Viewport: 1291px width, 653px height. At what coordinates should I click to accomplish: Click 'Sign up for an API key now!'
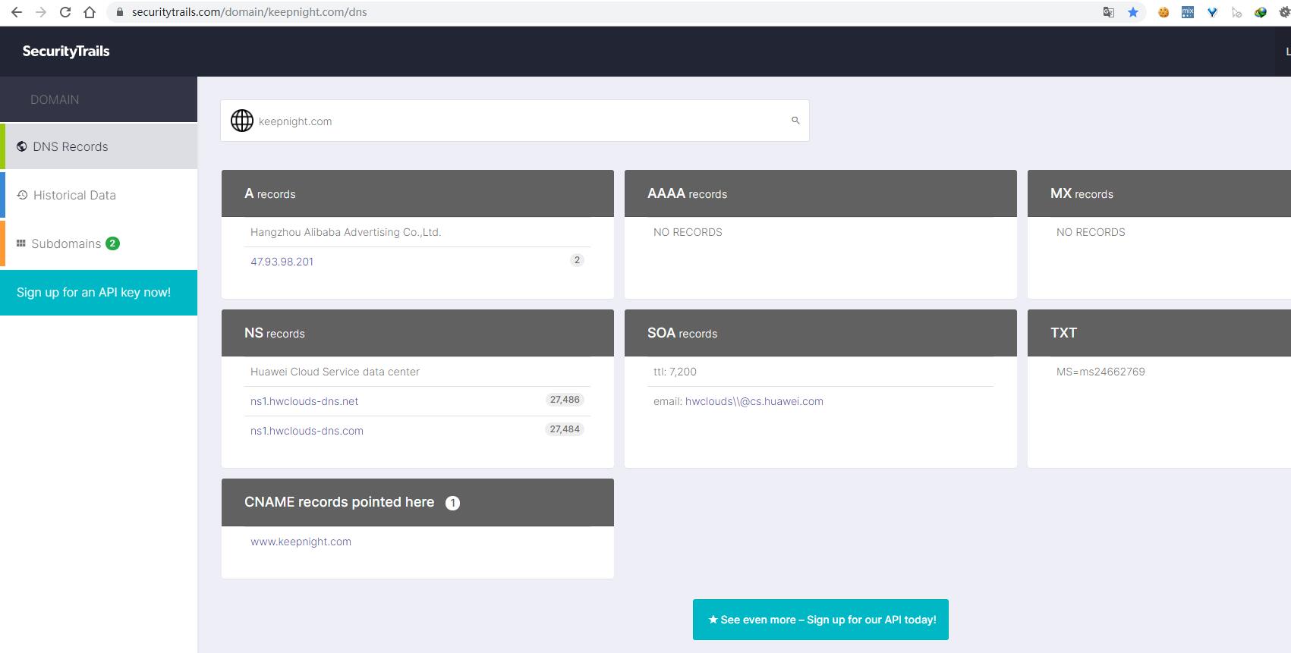point(99,293)
